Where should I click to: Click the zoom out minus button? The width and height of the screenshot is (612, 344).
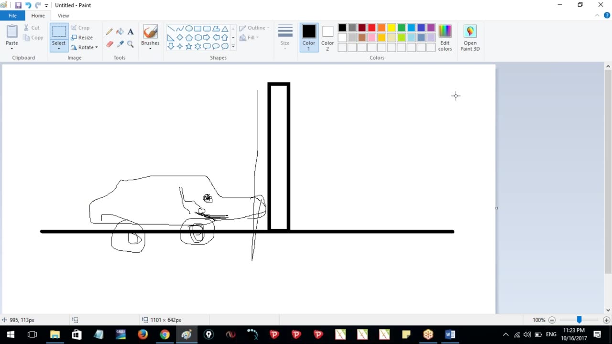tap(552, 320)
